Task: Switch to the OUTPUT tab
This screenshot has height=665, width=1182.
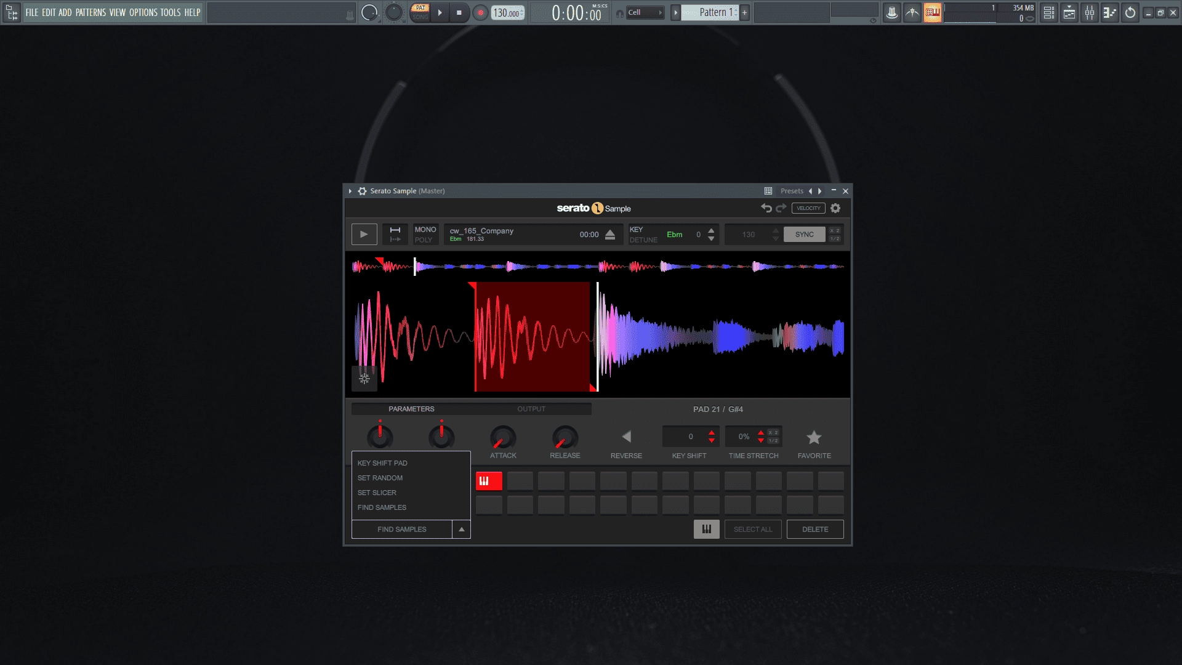Action: pos(531,409)
